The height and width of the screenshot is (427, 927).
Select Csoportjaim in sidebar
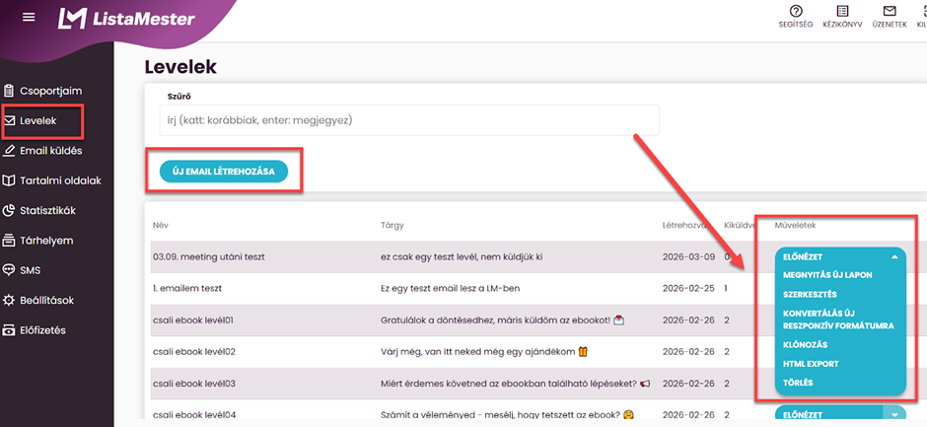coord(50,91)
